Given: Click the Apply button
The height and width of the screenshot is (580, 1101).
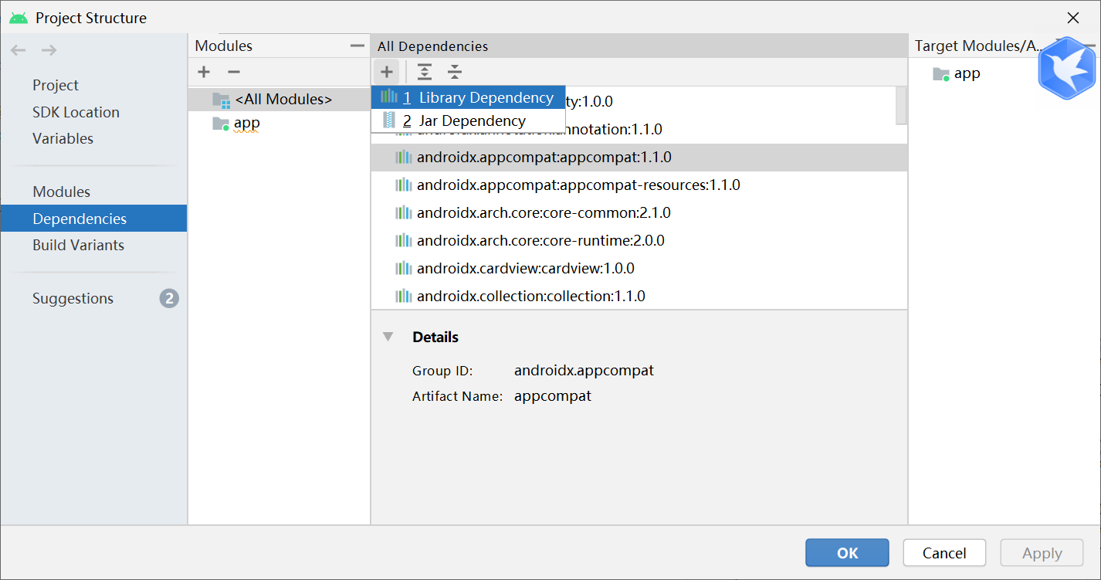Looking at the screenshot, I should (x=1042, y=553).
